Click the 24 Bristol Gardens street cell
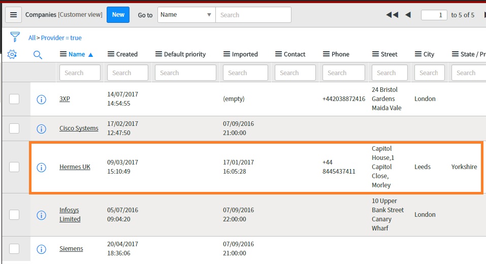Viewport: 486px width, 264px height. pyautogui.click(x=386, y=99)
